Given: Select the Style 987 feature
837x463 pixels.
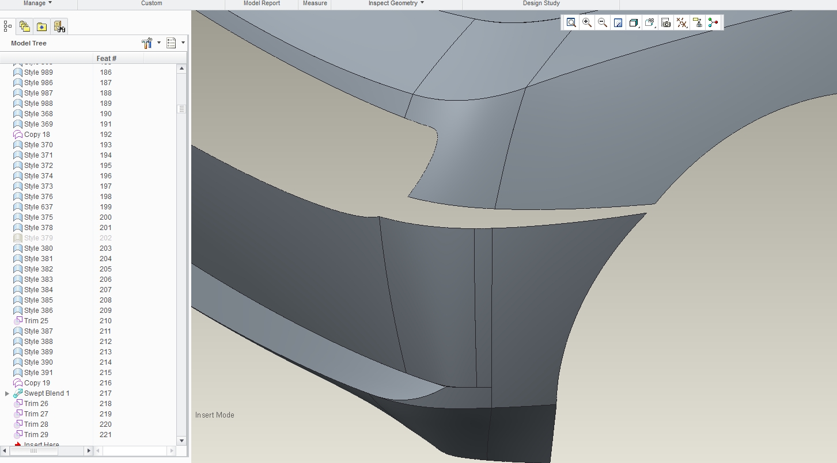Looking at the screenshot, I should (x=39, y=93).
